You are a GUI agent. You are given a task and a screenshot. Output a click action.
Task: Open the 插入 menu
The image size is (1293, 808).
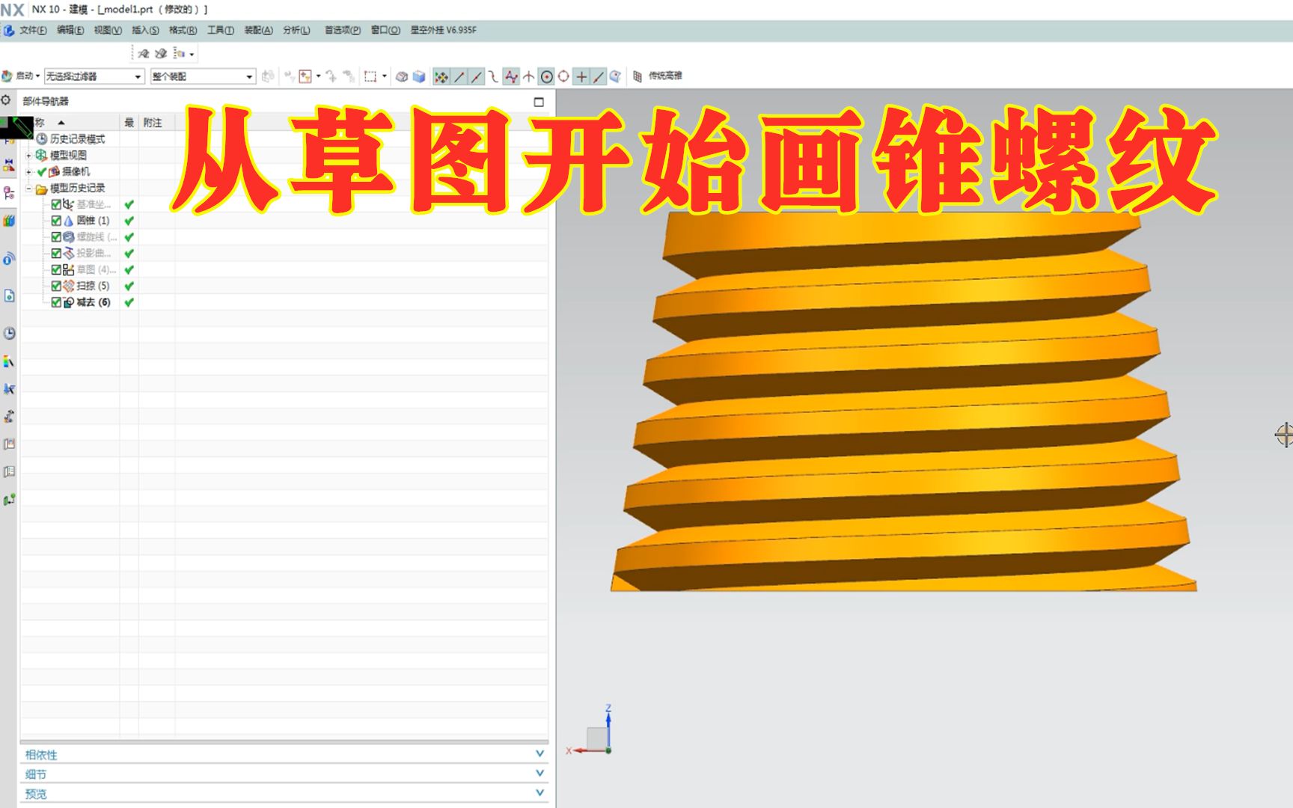point(147,31)
